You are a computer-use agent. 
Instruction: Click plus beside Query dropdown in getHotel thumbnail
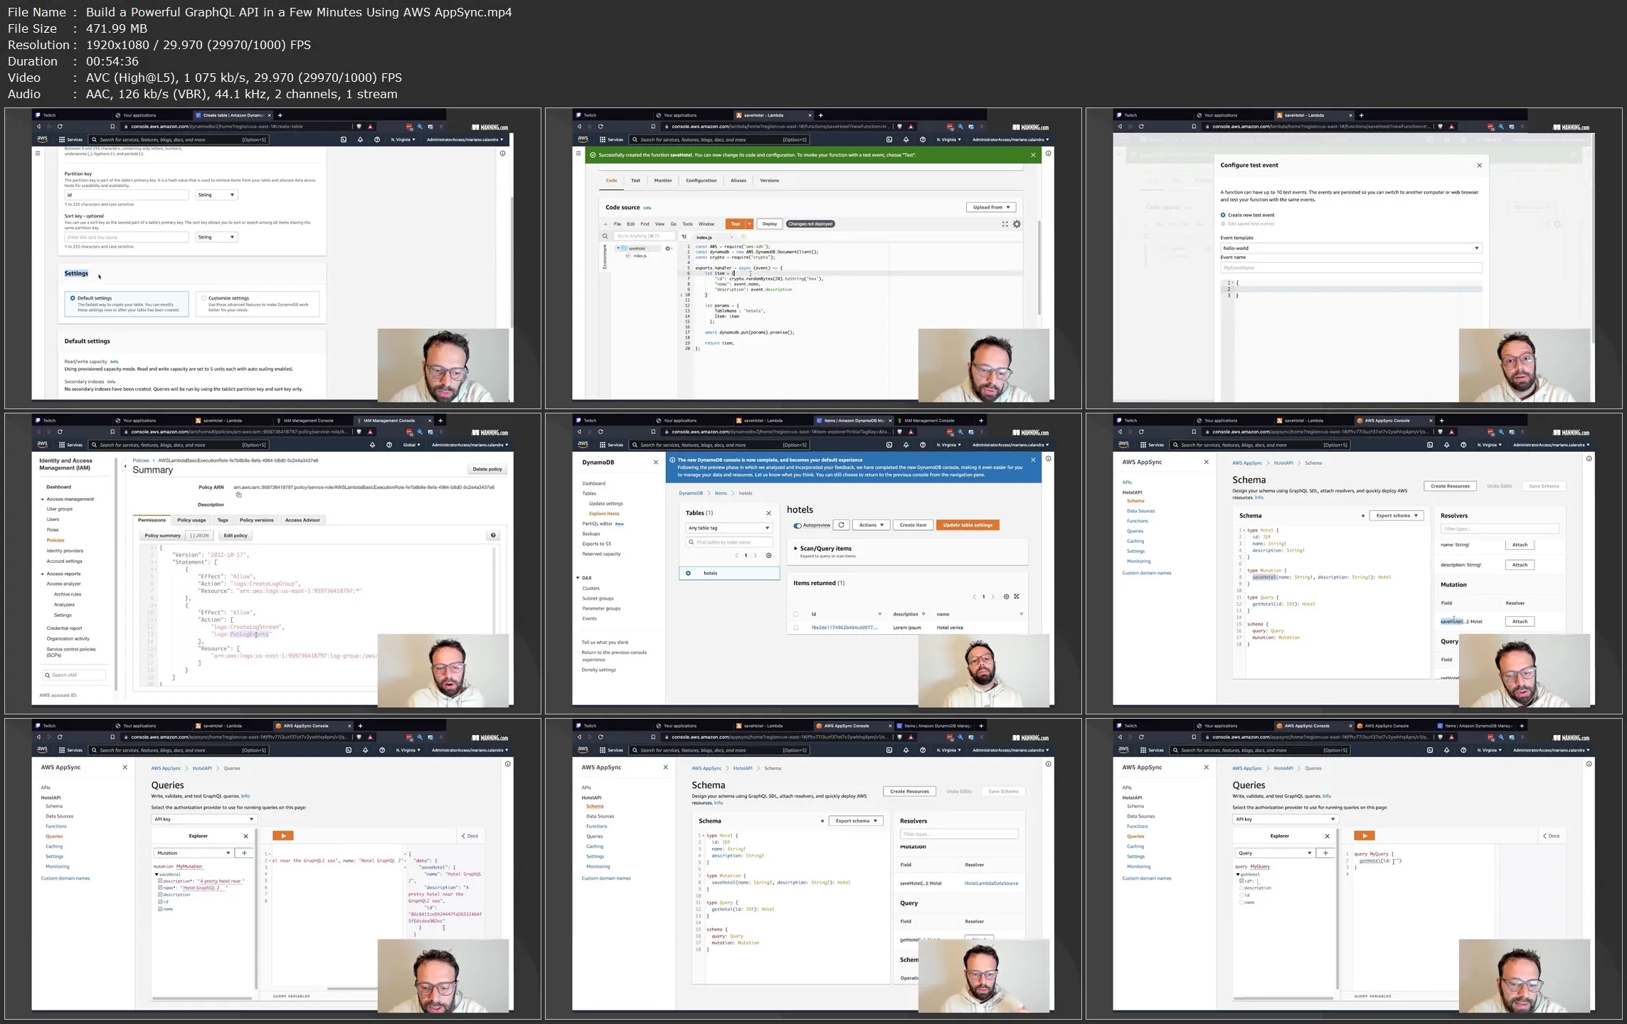(1325, 853)
